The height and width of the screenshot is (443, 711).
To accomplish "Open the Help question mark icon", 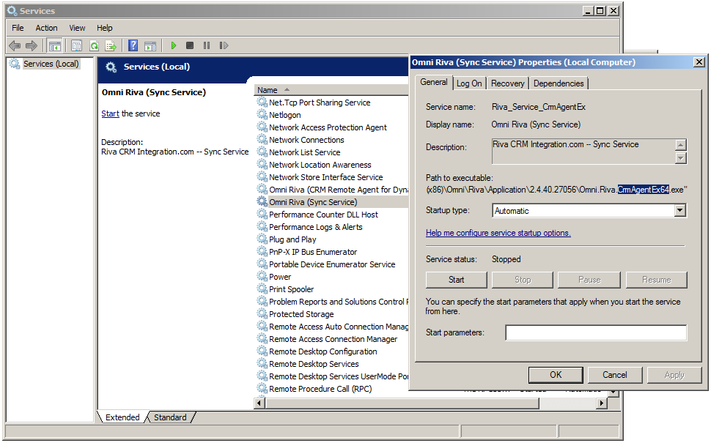I will point(133,45).
